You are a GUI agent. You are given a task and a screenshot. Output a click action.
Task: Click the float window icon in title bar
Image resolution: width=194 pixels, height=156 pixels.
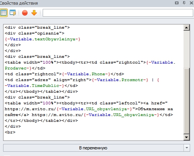(x=177, y=3)
